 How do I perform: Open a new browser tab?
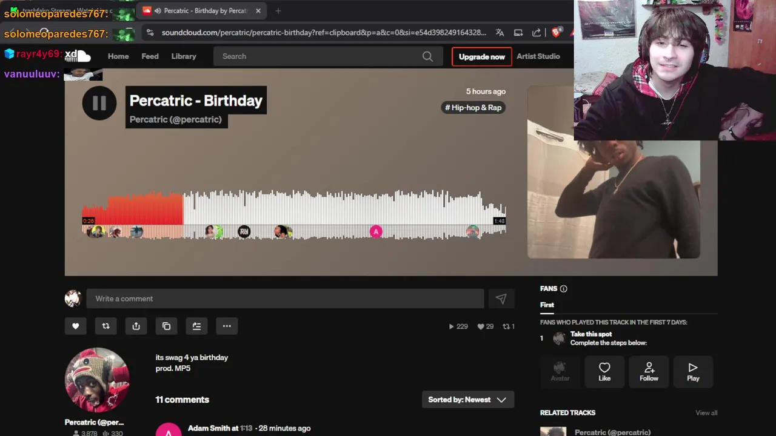pyautogui.click(x=278, y=11)
